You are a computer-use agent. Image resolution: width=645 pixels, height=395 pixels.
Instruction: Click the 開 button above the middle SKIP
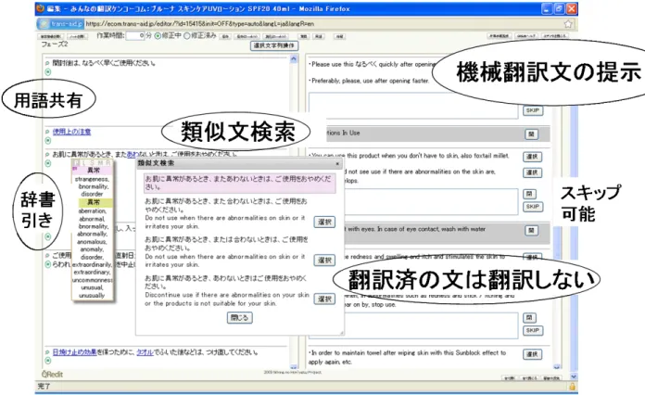[x=529, y=194]
